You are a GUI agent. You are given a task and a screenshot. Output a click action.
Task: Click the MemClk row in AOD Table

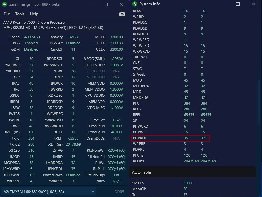[x=160, y=189]
